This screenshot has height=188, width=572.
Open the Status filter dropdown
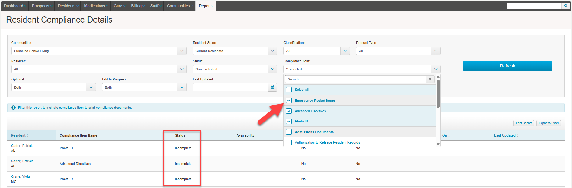pos(235,69)
